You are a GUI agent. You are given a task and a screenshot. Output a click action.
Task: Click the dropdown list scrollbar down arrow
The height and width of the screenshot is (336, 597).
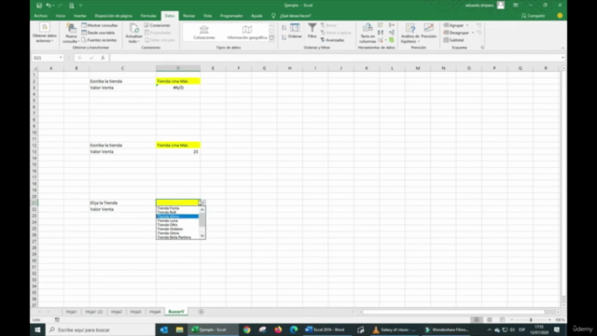202,236
